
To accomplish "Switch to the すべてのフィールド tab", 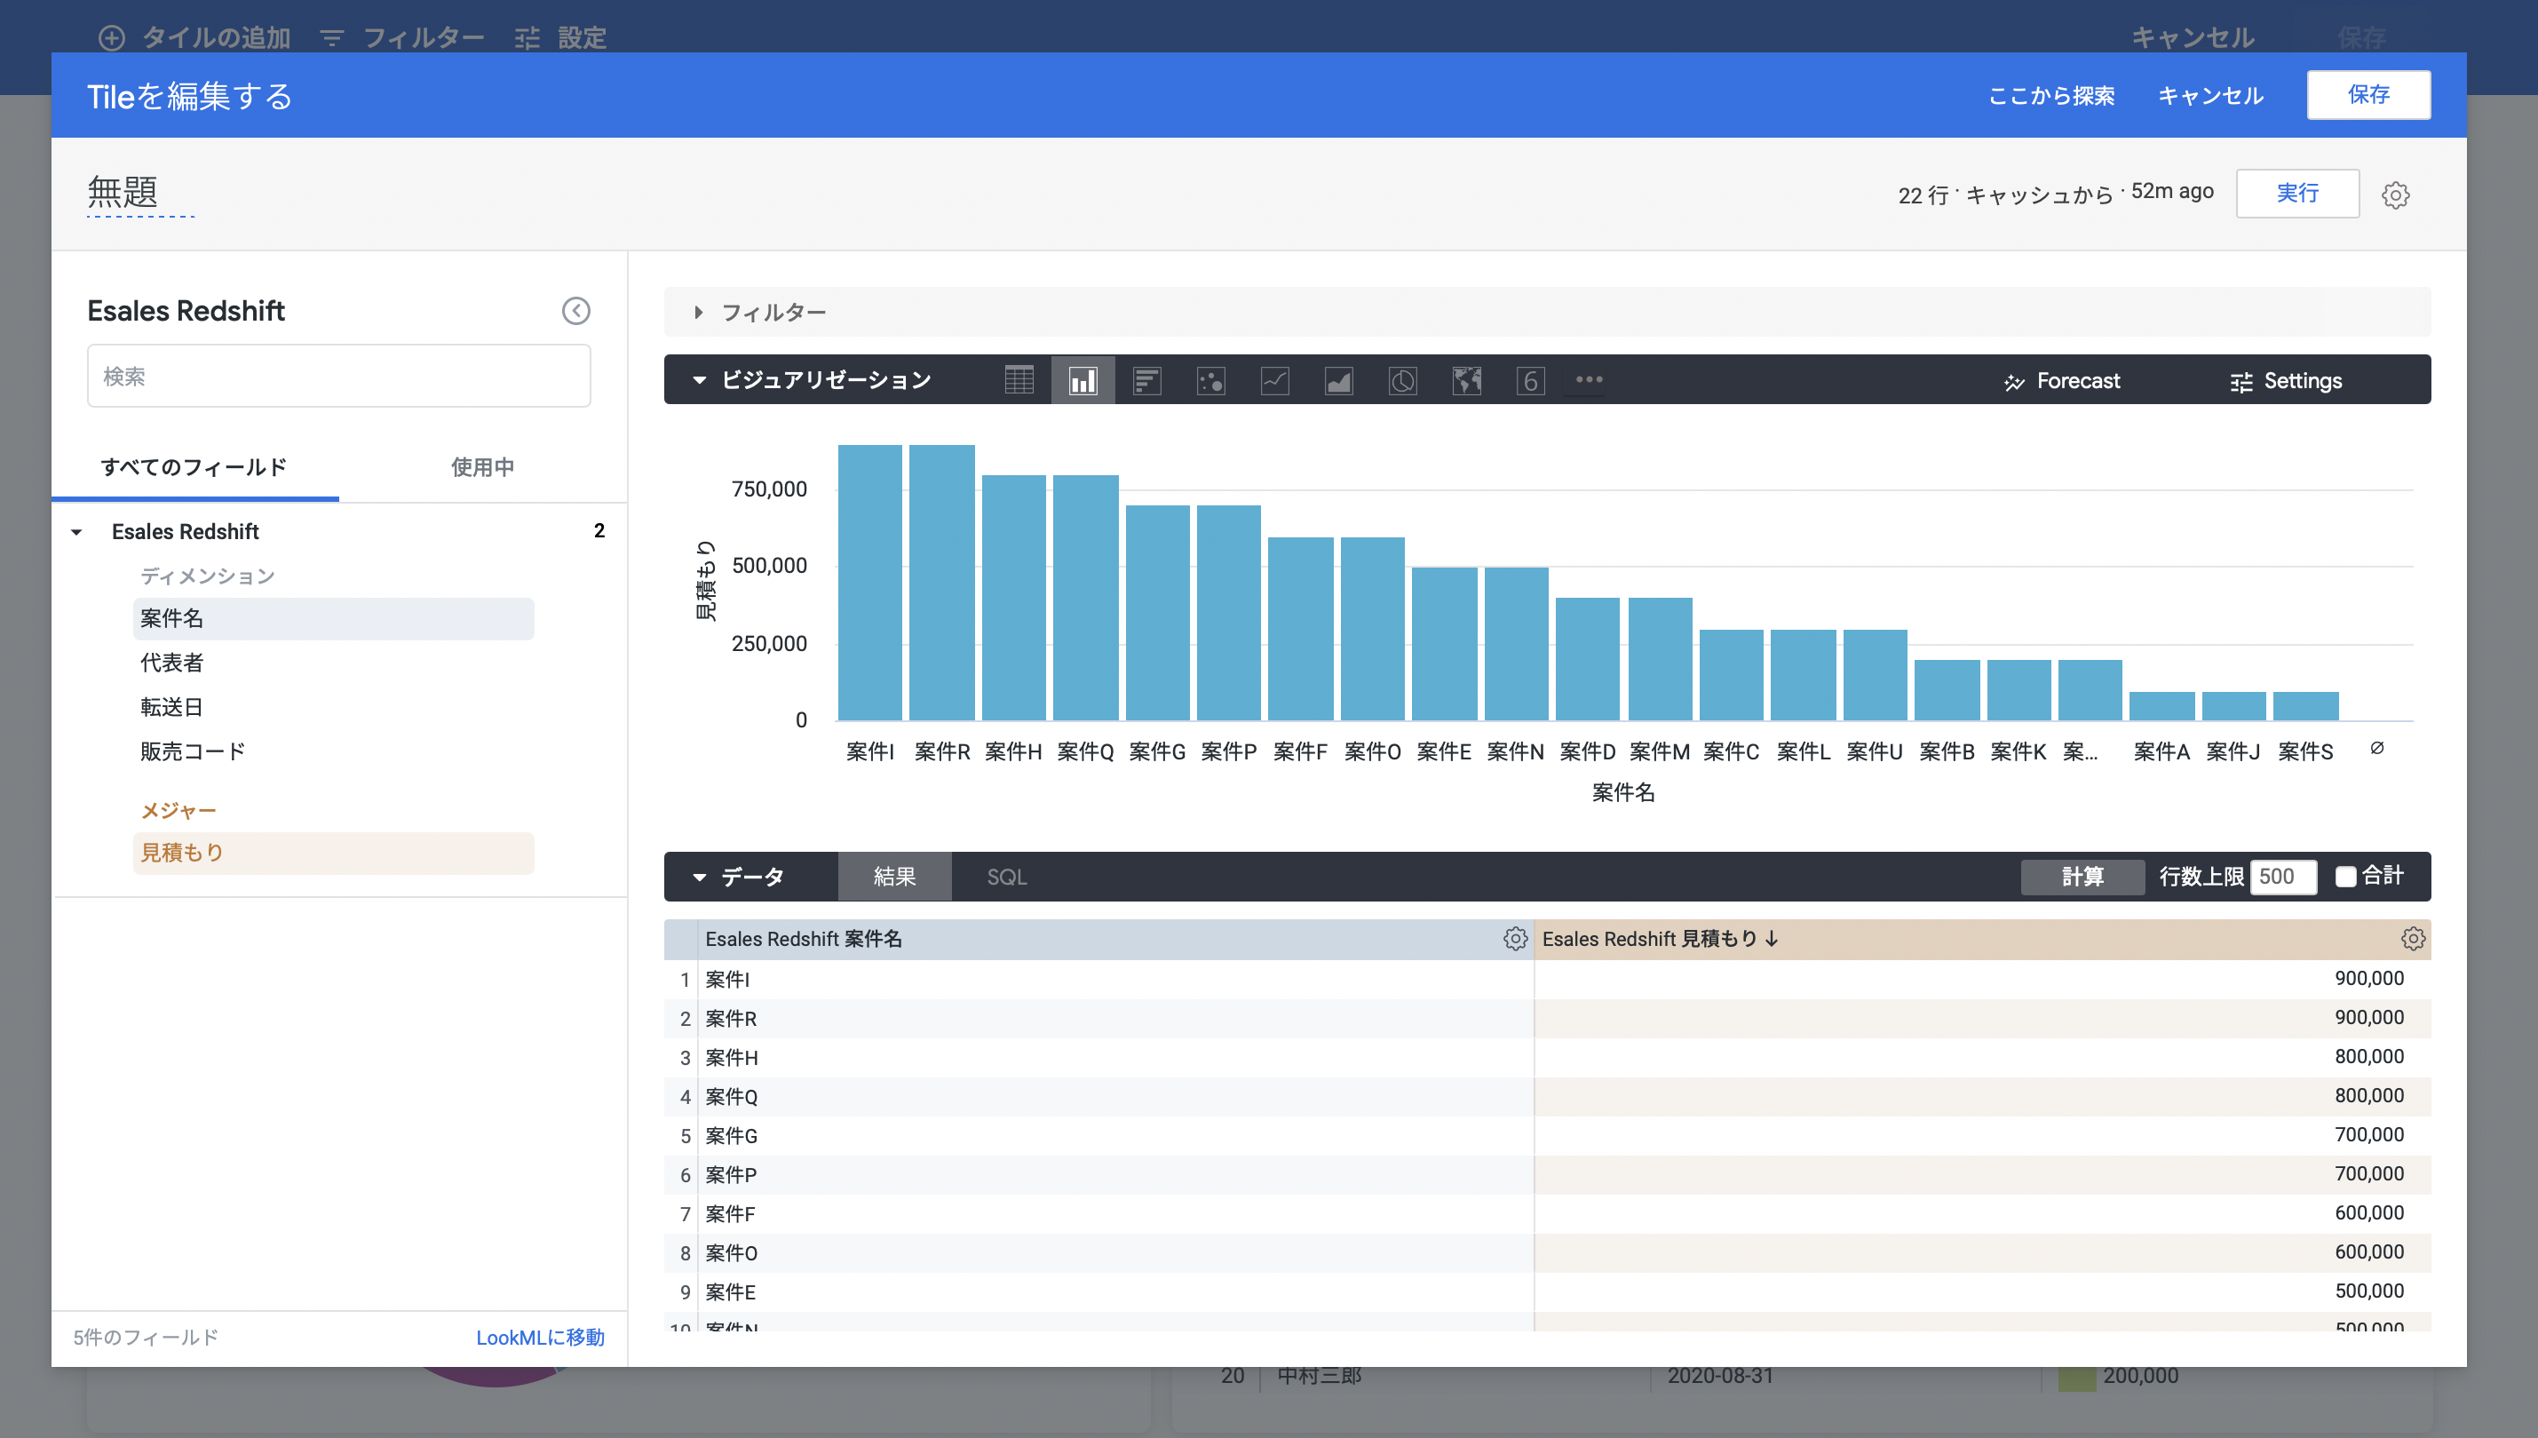I will pos(194,467).
